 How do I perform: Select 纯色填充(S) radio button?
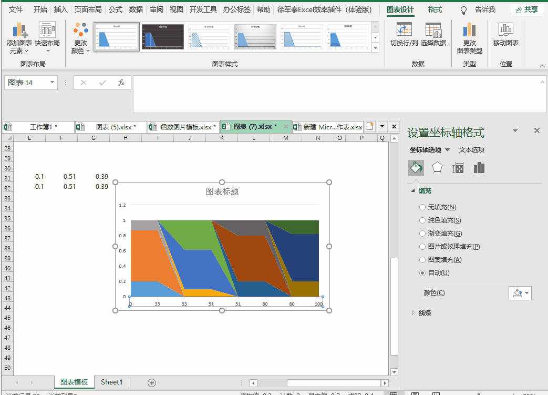point(422,220)
